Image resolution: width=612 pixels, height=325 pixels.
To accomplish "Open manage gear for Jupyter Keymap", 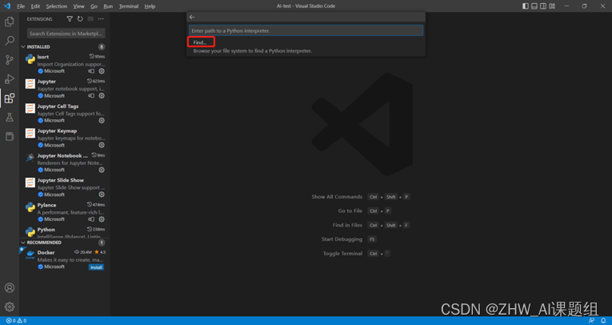I will [102, 145].
